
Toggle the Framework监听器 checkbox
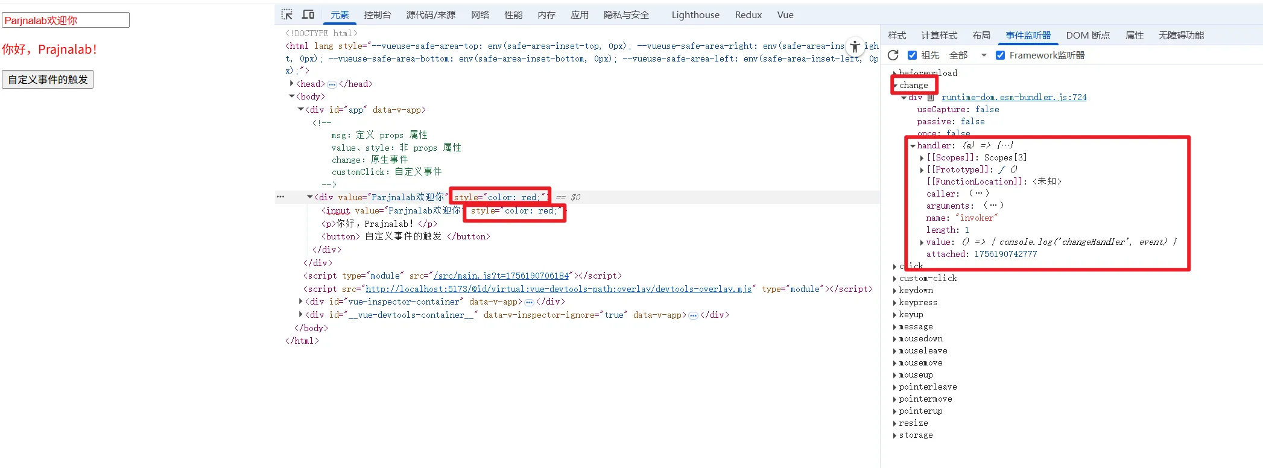click(1001, 55)
